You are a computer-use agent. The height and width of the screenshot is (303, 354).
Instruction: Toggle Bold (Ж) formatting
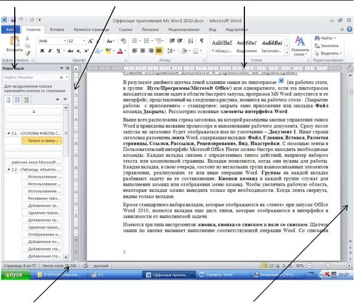pyautogui.click(x=42, y=51)
